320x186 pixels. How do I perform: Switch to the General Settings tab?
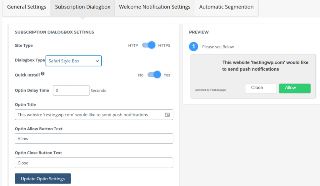tap(27, 7)
